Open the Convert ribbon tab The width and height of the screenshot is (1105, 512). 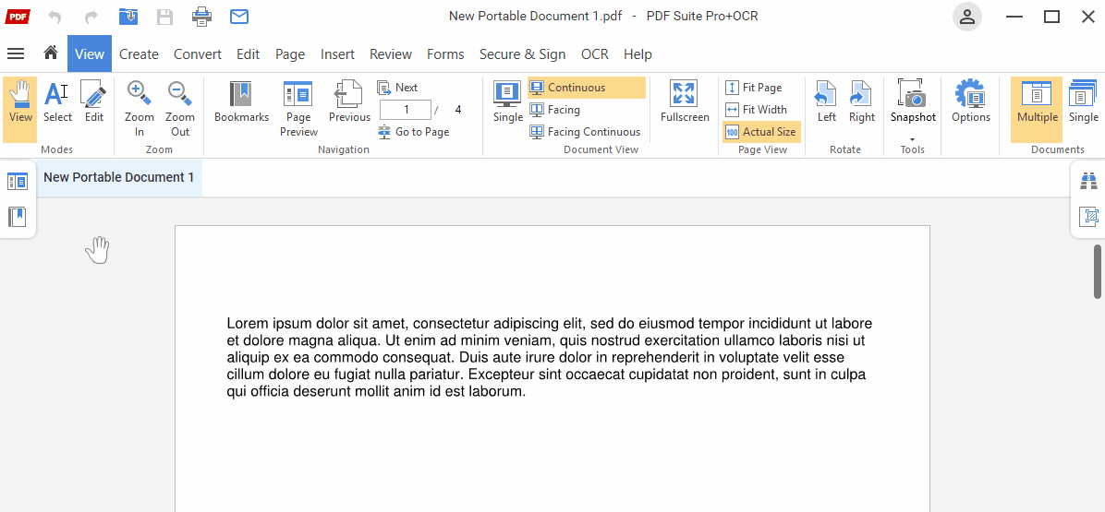(x=198, y=54)
